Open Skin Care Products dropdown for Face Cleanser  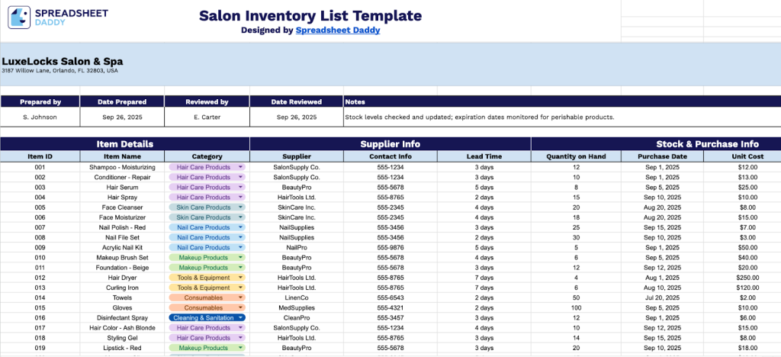pos(241,207)
